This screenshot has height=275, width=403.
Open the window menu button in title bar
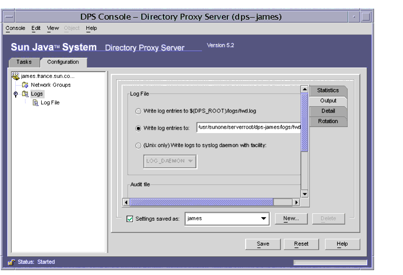(9, 17)
